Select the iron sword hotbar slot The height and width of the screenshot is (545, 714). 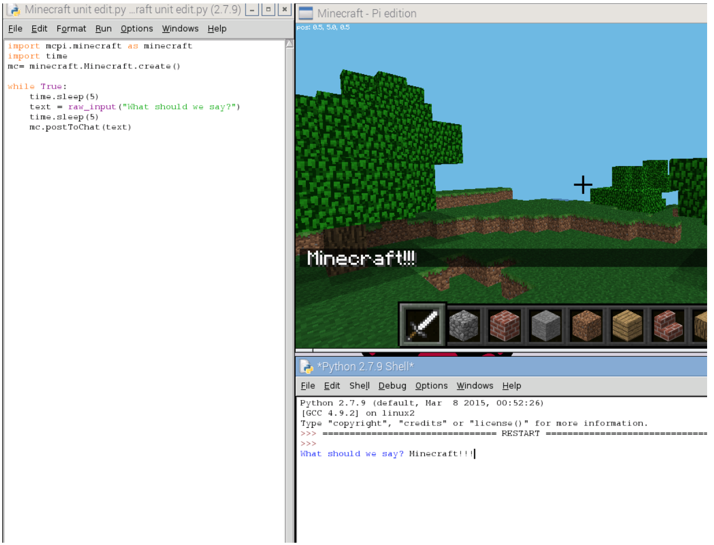423,325
